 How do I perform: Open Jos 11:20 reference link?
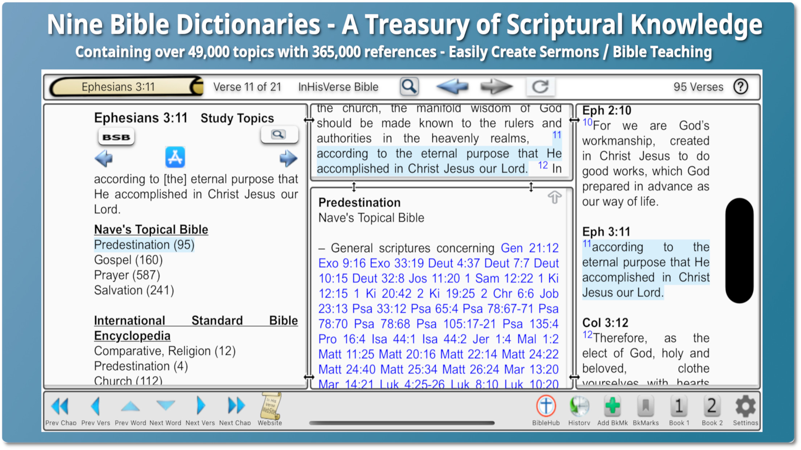pyautogui.click(x=434, y=279)
